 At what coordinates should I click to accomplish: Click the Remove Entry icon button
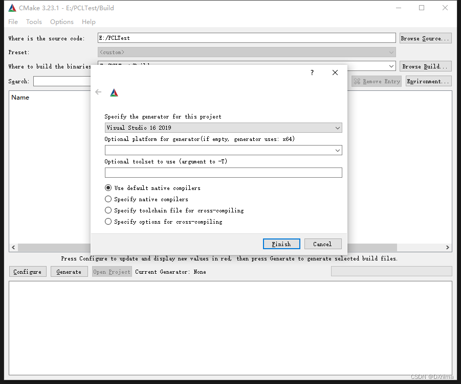376,81
